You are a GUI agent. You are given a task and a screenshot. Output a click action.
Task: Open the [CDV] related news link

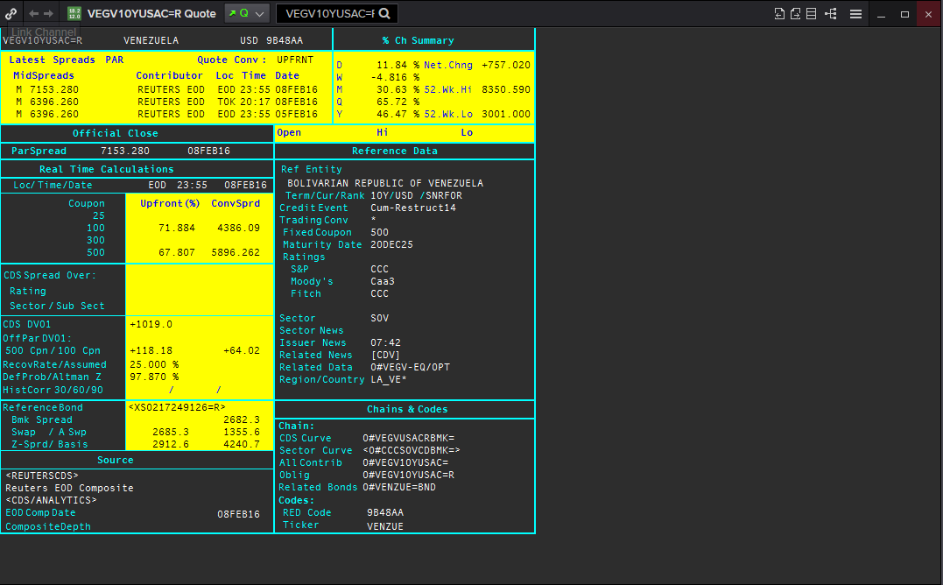(385, 356)
